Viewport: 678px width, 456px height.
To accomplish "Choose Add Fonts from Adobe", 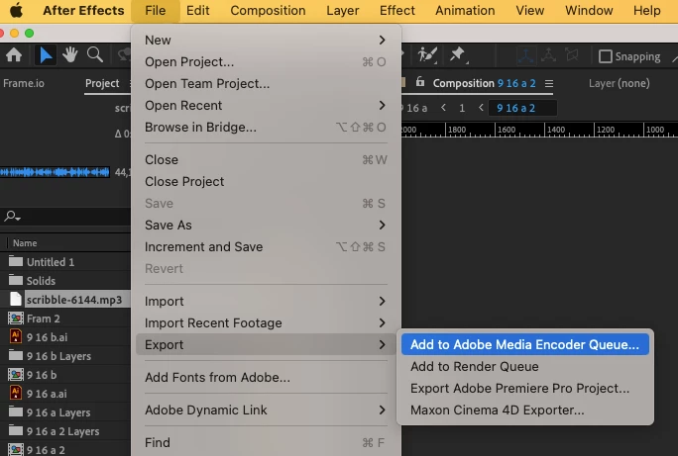I will point(264,377).
